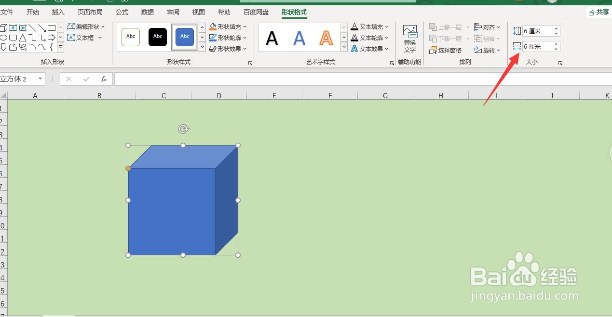This screenshot has height=317, width=612.
Task: Select the arc shape
Action: tap(32, 47)
